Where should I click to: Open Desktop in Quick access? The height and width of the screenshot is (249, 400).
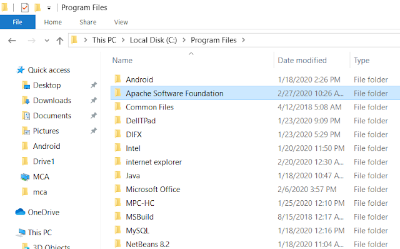[47, 85]
